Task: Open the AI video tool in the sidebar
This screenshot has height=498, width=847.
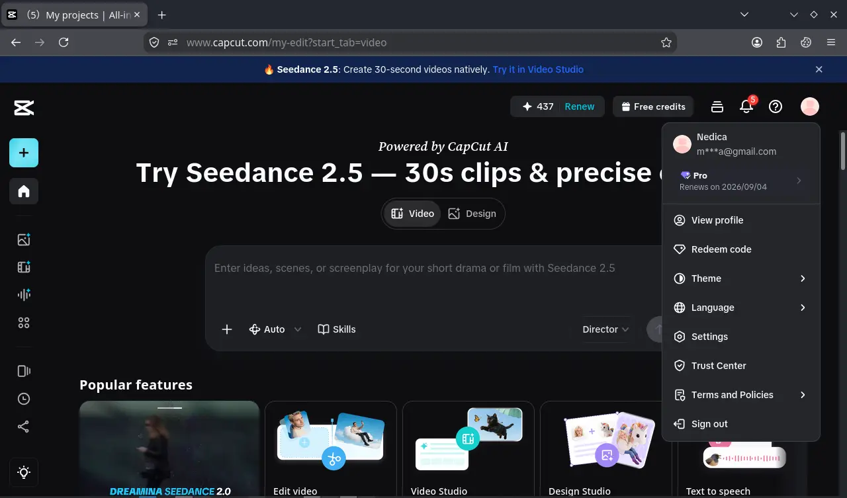Action: pyautogui.click(x=24, y=267)
